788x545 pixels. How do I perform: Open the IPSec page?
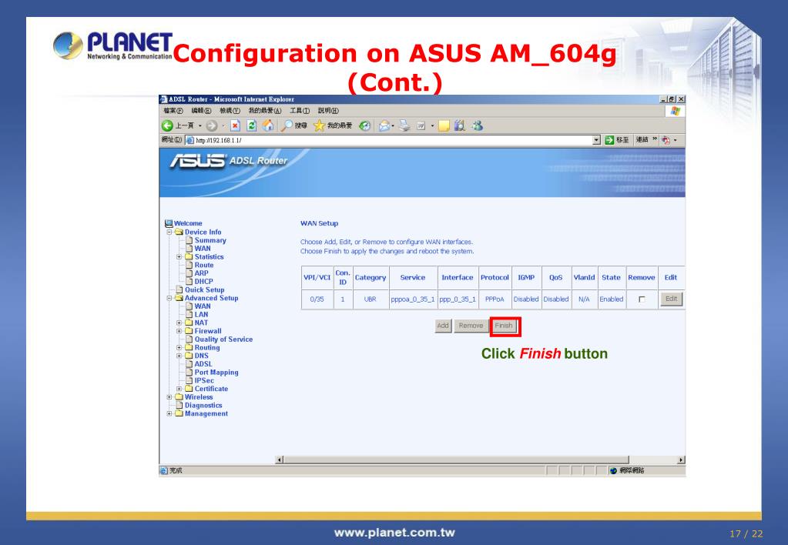tap(204, 381)
